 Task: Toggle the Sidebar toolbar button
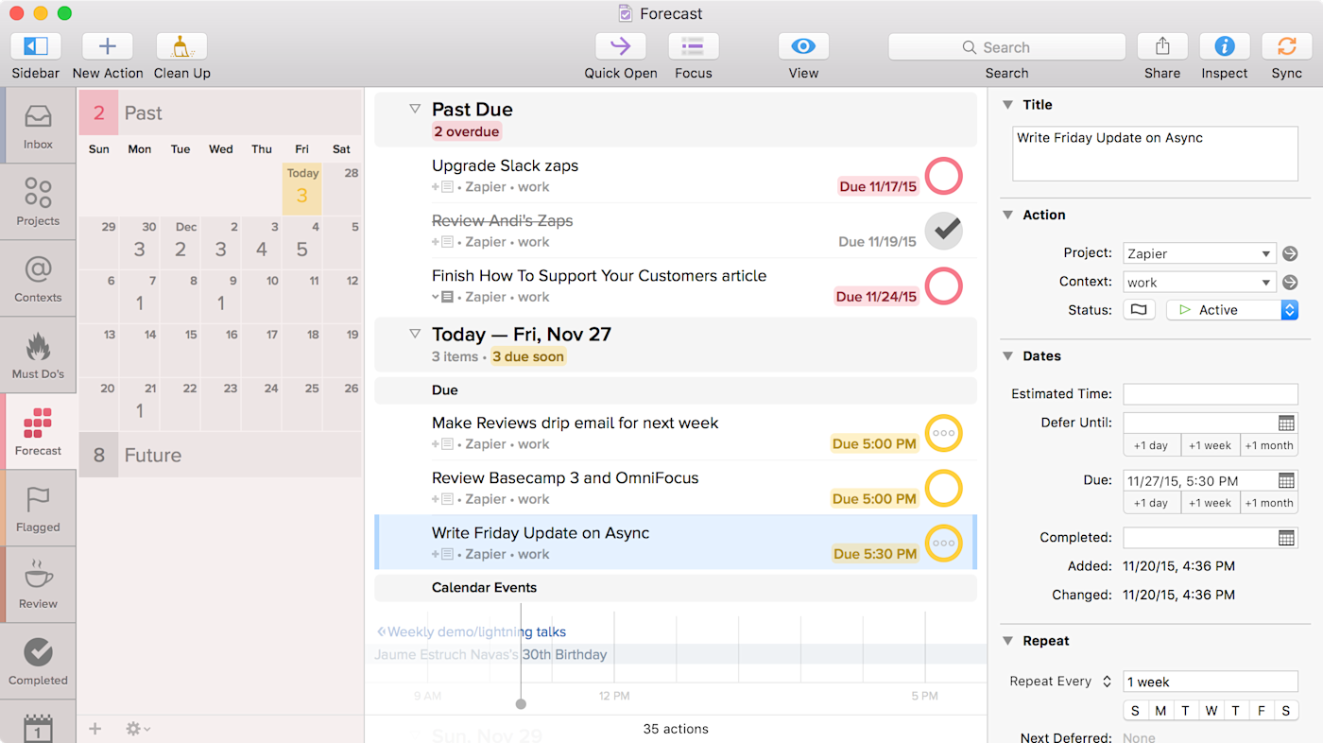click(36, 46)
